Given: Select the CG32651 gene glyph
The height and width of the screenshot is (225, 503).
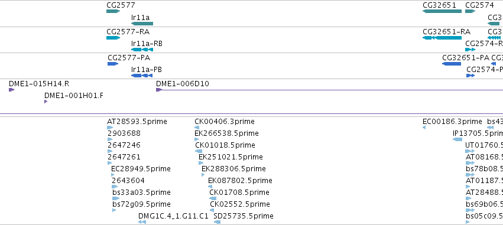Looking at the screenshot, I should [442, 11].
